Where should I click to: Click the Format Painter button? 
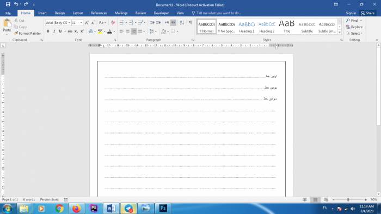(27, 34)
